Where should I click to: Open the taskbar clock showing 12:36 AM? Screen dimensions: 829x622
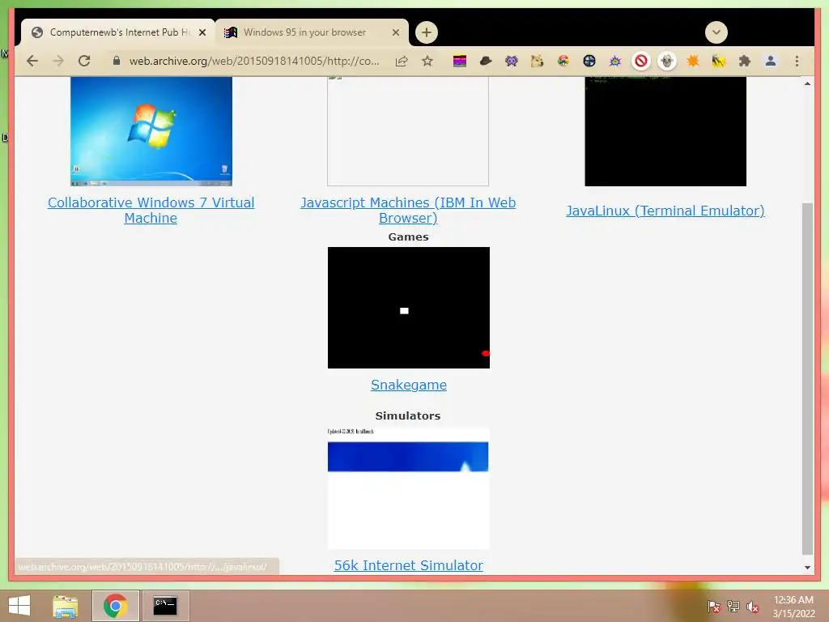click(793, 607)
